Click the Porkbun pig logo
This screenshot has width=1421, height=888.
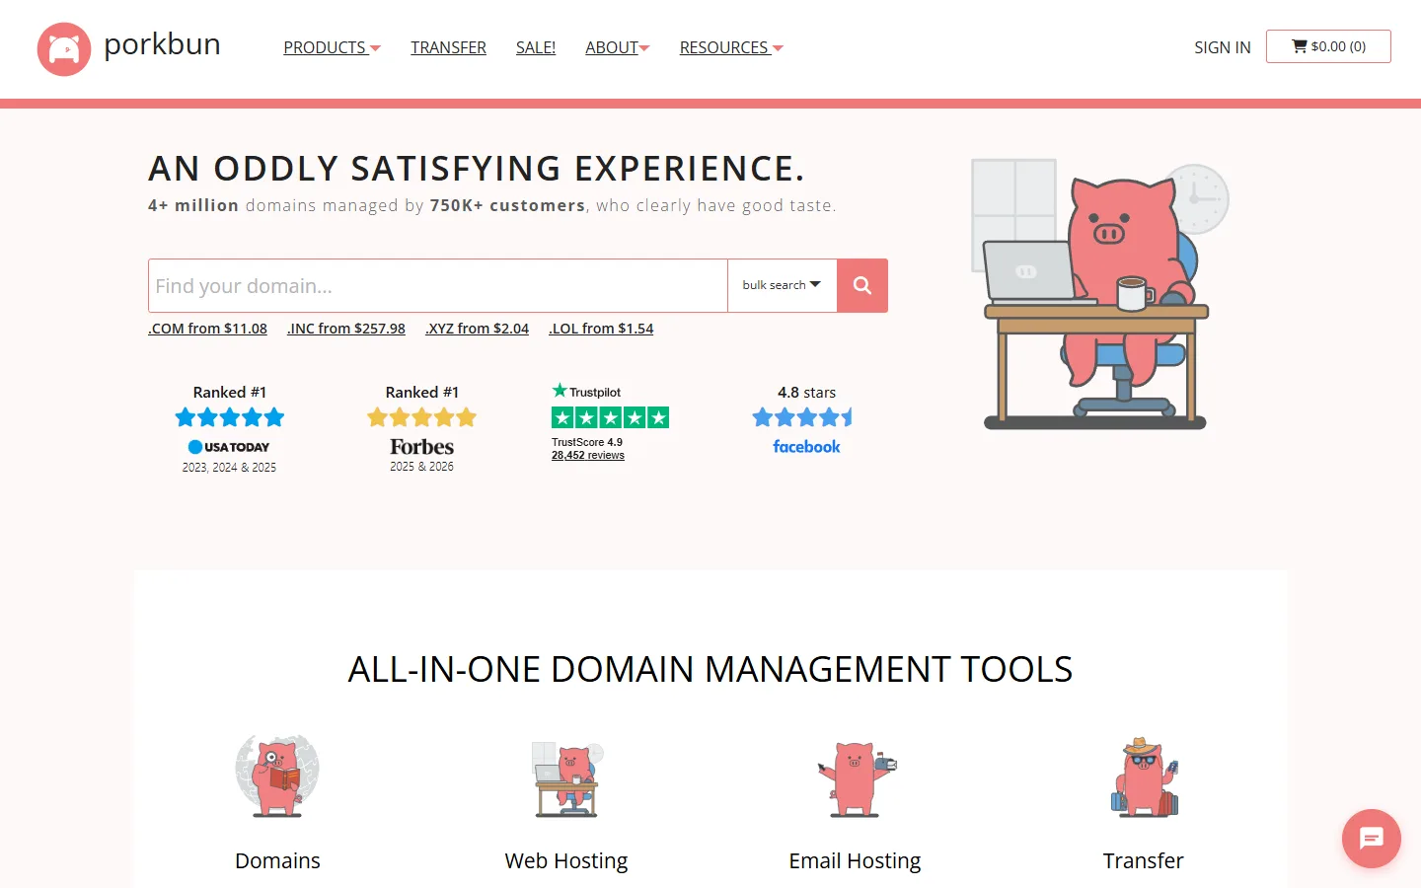point(64,48)
